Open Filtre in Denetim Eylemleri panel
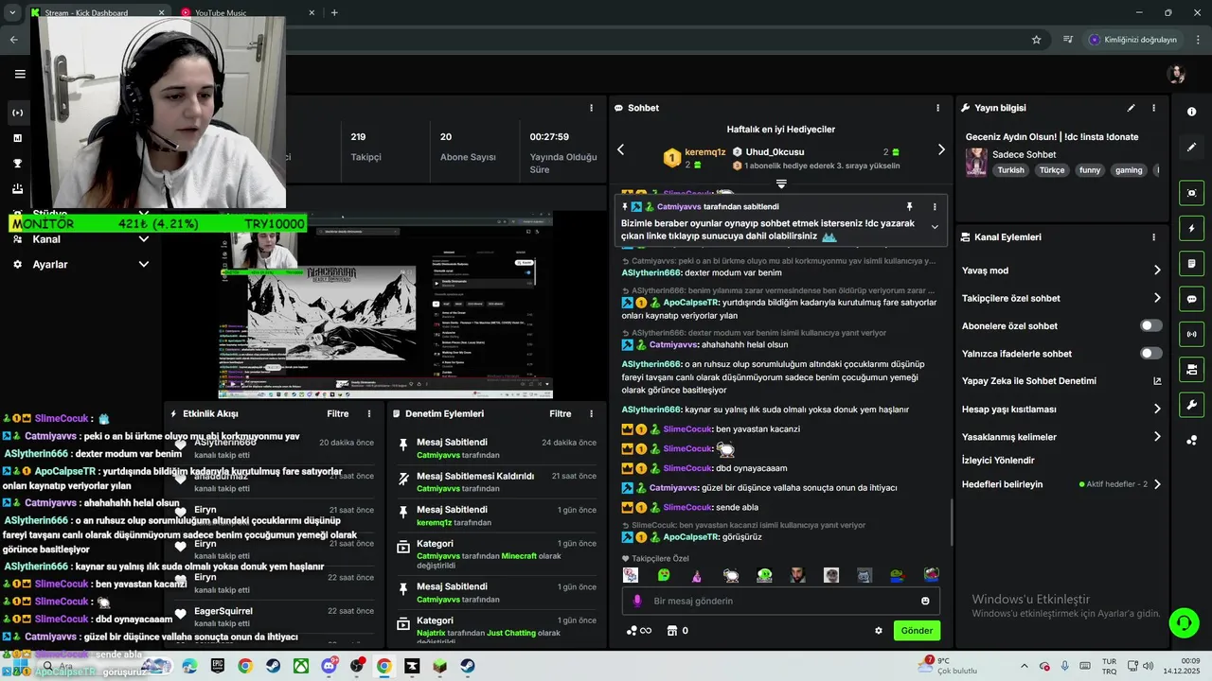The height and width of the screenshot is (681, 1212). [561, 413]
